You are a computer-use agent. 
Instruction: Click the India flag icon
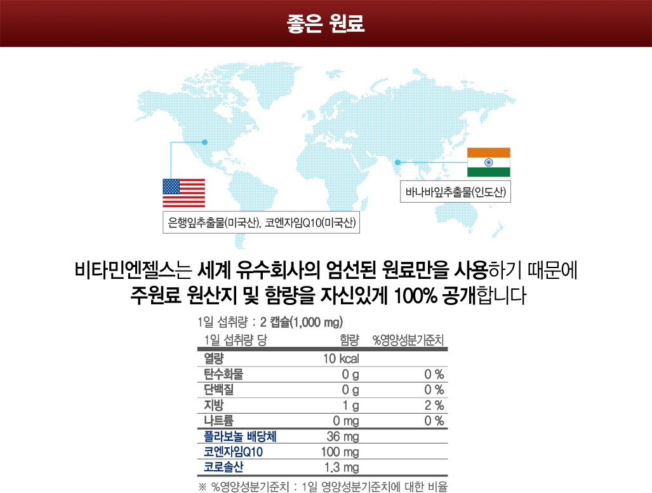pos(489,162)
